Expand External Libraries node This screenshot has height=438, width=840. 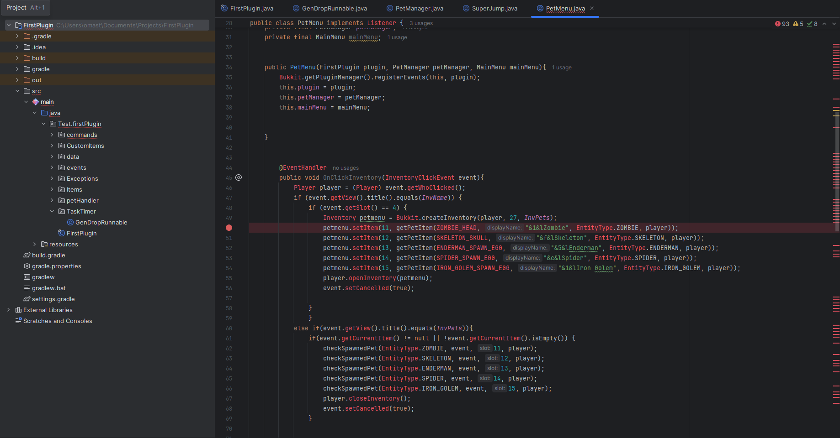(9, 310)
